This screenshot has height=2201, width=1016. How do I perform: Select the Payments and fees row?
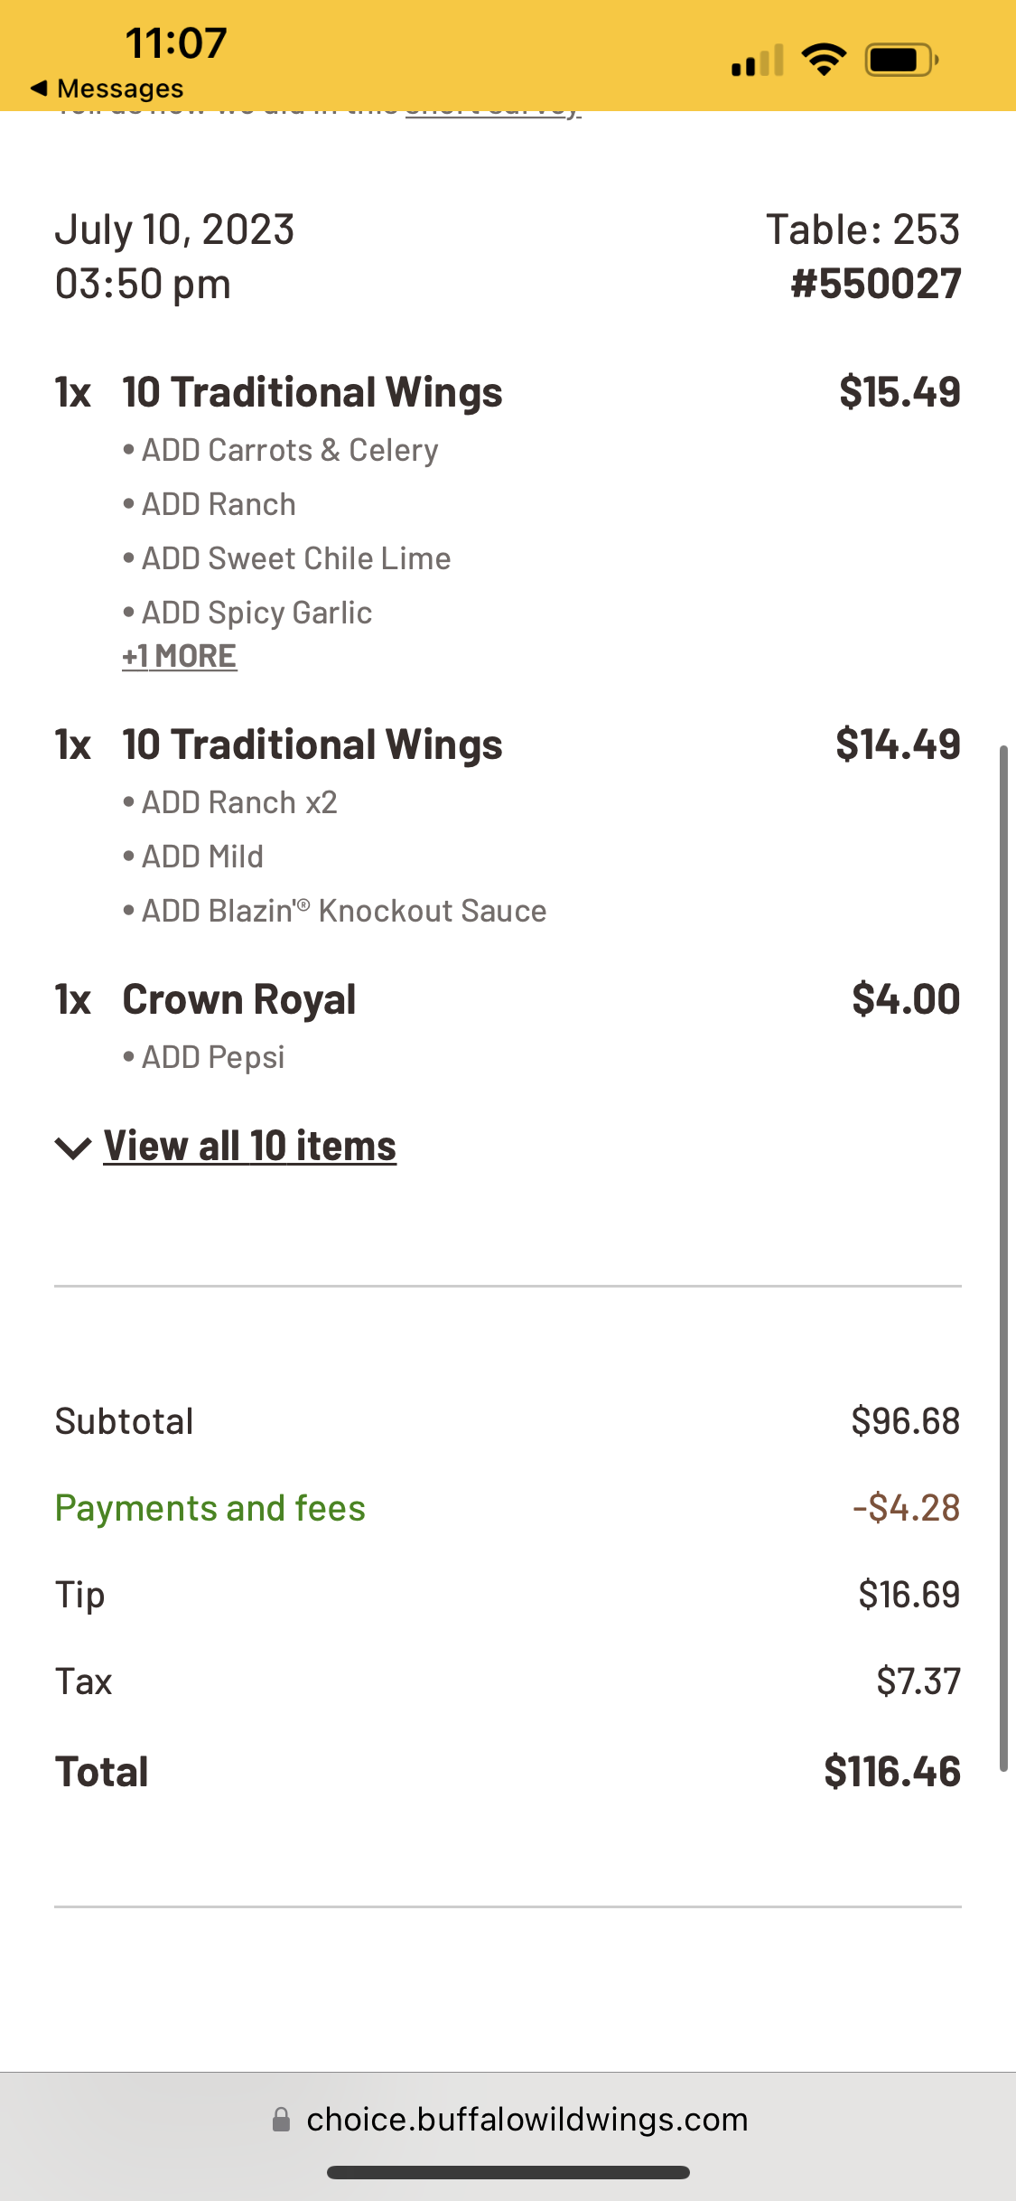click(210, 1508)
